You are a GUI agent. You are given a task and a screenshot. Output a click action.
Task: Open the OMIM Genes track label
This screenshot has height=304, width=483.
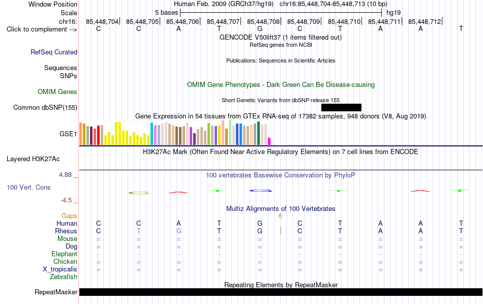57,92
